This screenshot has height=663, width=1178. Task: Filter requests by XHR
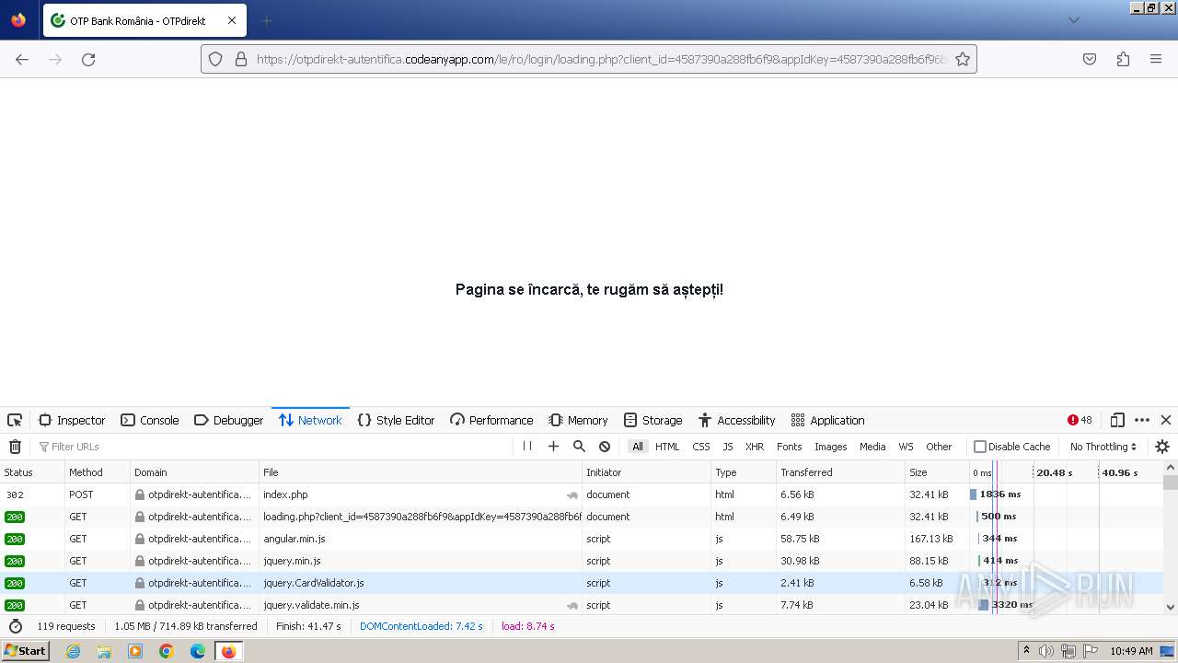[755, 447]
